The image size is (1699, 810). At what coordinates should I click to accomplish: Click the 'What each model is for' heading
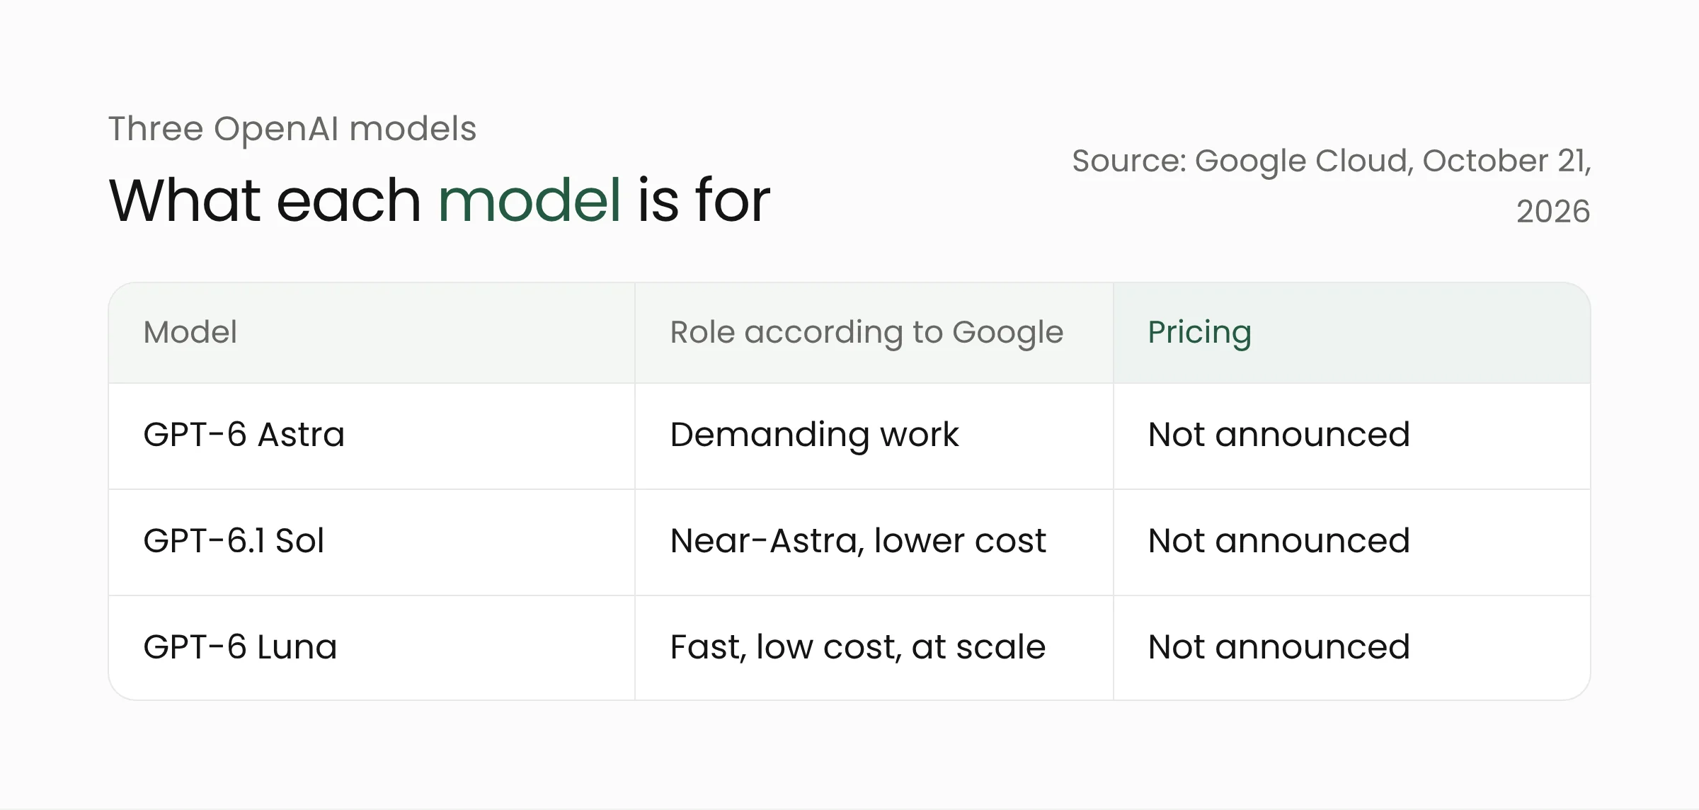439,200
